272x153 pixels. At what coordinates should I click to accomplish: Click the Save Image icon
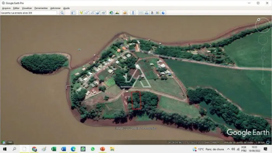click(x=152, y=13)
